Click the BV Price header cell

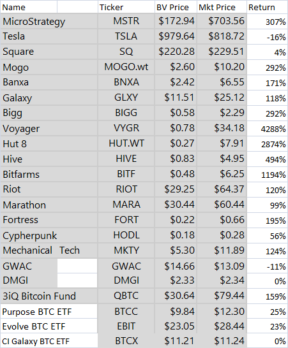(x=176, y=7)
